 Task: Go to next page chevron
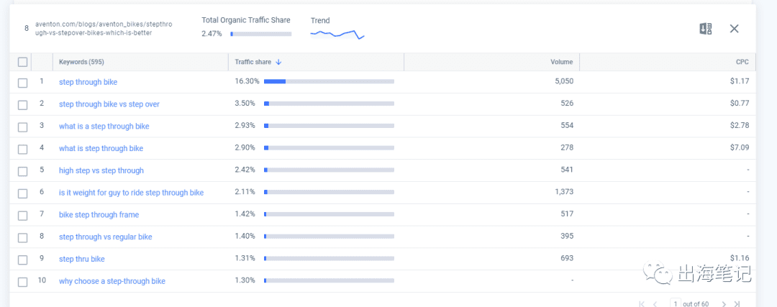point(724,304)
